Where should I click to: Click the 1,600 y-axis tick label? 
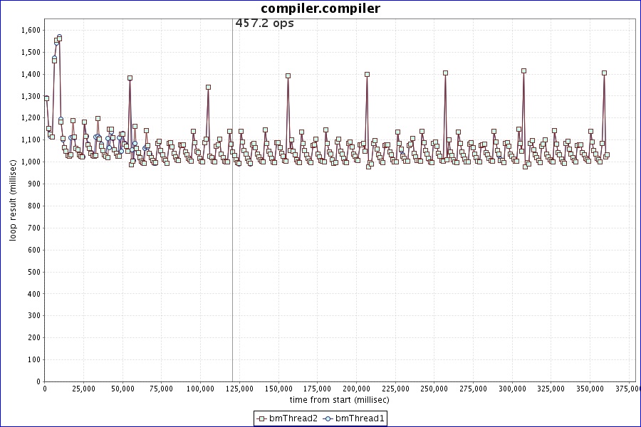click(x=31, y=30)
